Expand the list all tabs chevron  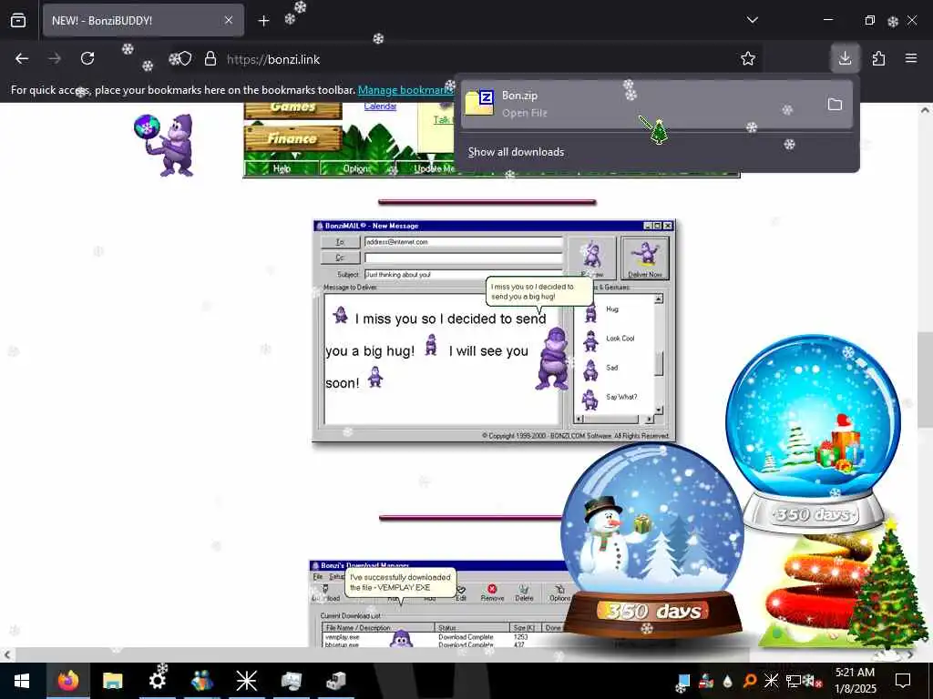pos(752,20)
